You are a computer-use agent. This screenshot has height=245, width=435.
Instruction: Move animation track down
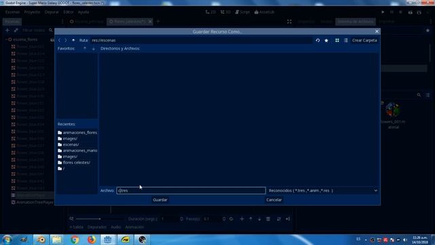click(260, 219)
